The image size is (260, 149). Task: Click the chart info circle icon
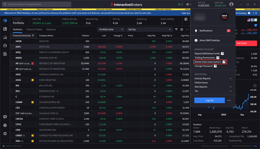point(255,86)
